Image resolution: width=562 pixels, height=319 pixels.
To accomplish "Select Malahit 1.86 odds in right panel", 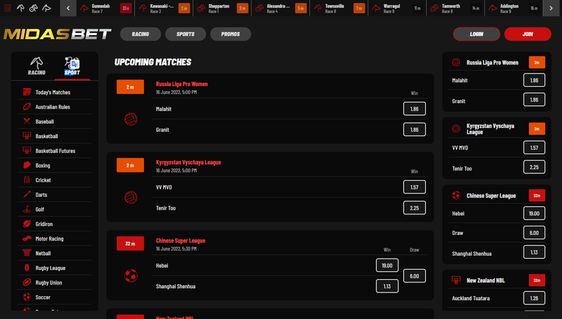I will click(534, 80).
